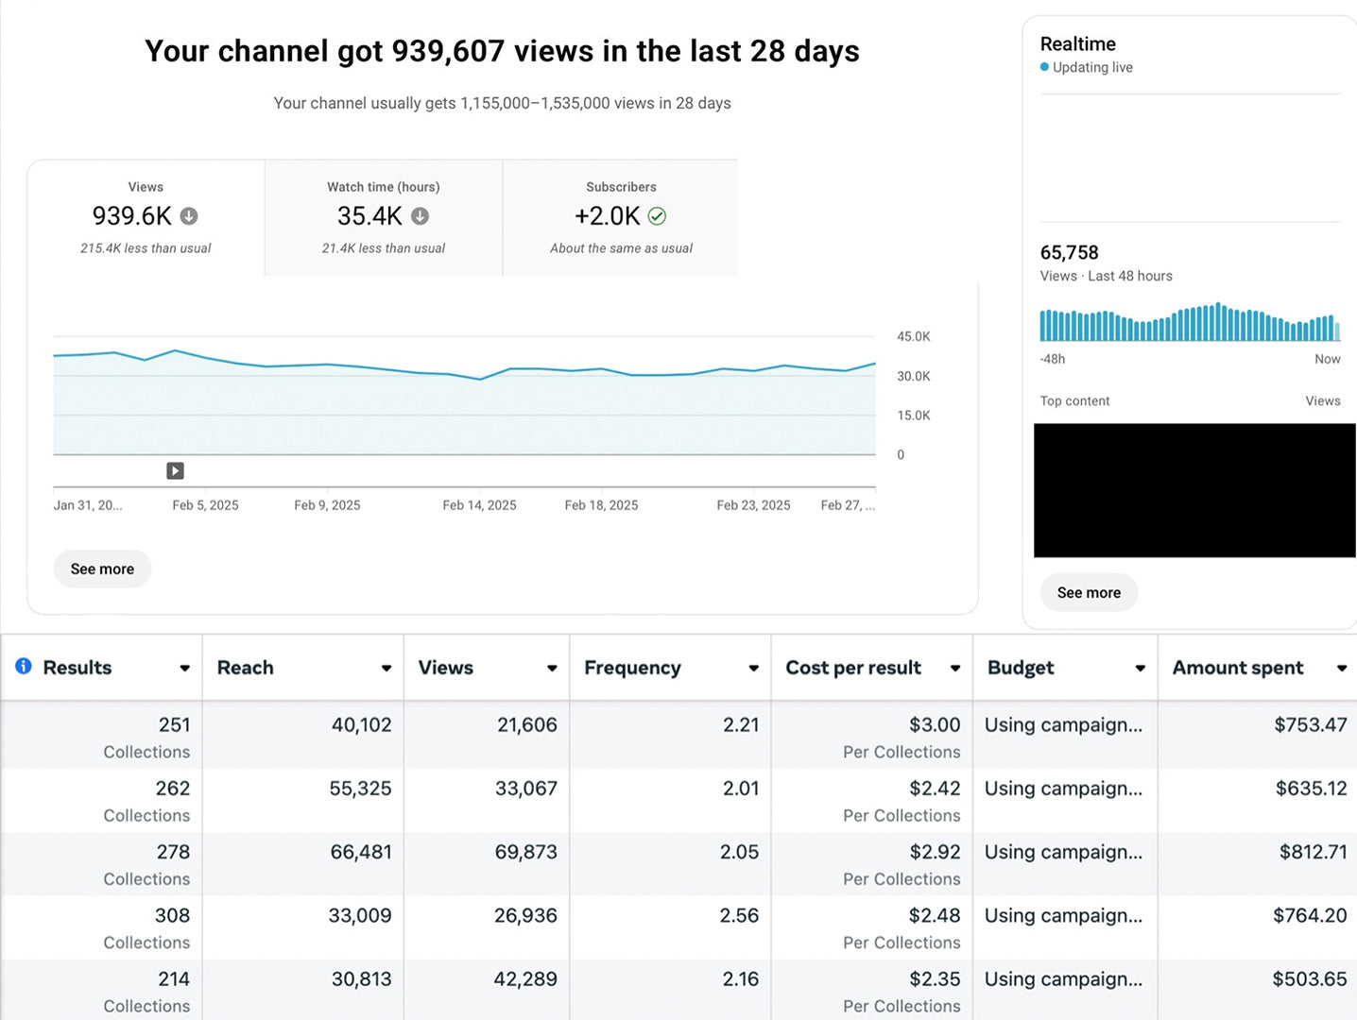Click the Views down-arrow trend icon

point(189,216)
